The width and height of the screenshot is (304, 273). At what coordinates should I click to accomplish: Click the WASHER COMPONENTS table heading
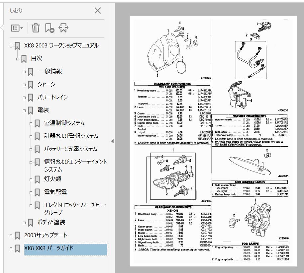[250, 116]
